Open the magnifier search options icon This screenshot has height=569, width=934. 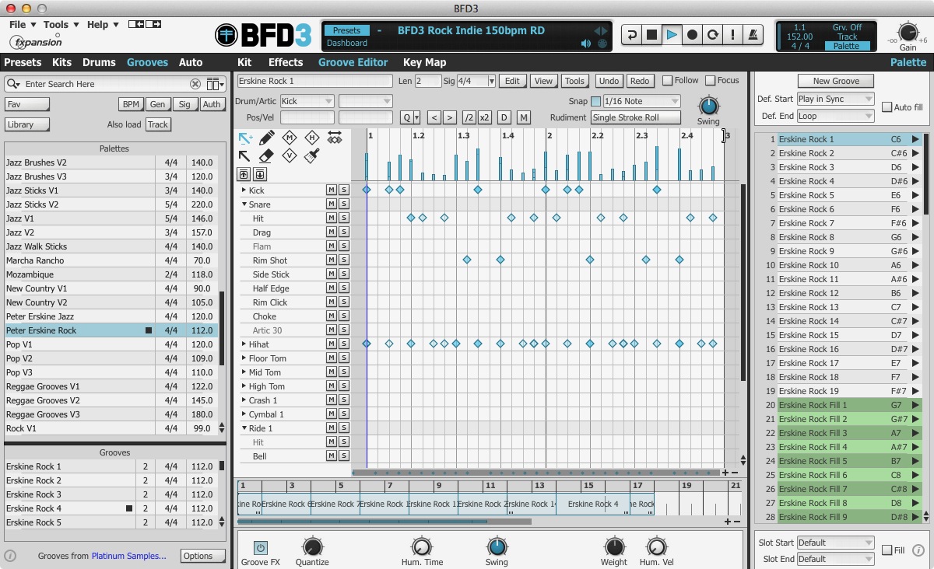(13, 84)
